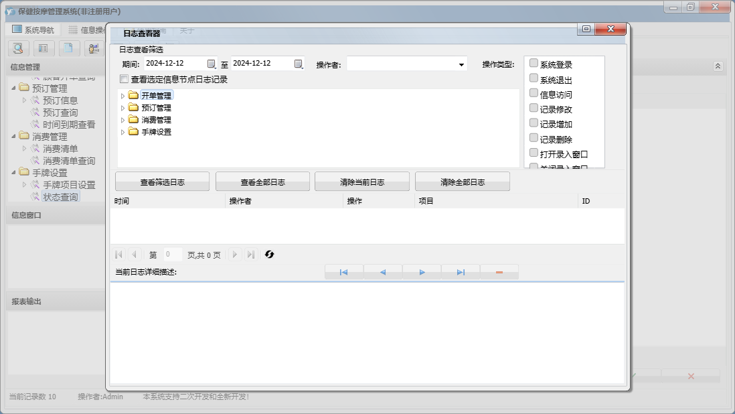Image resolution: width=735 pixels, height=414 pixels.
Task: Expand the 开单管理 folder tree node
Action: (122, 96)
